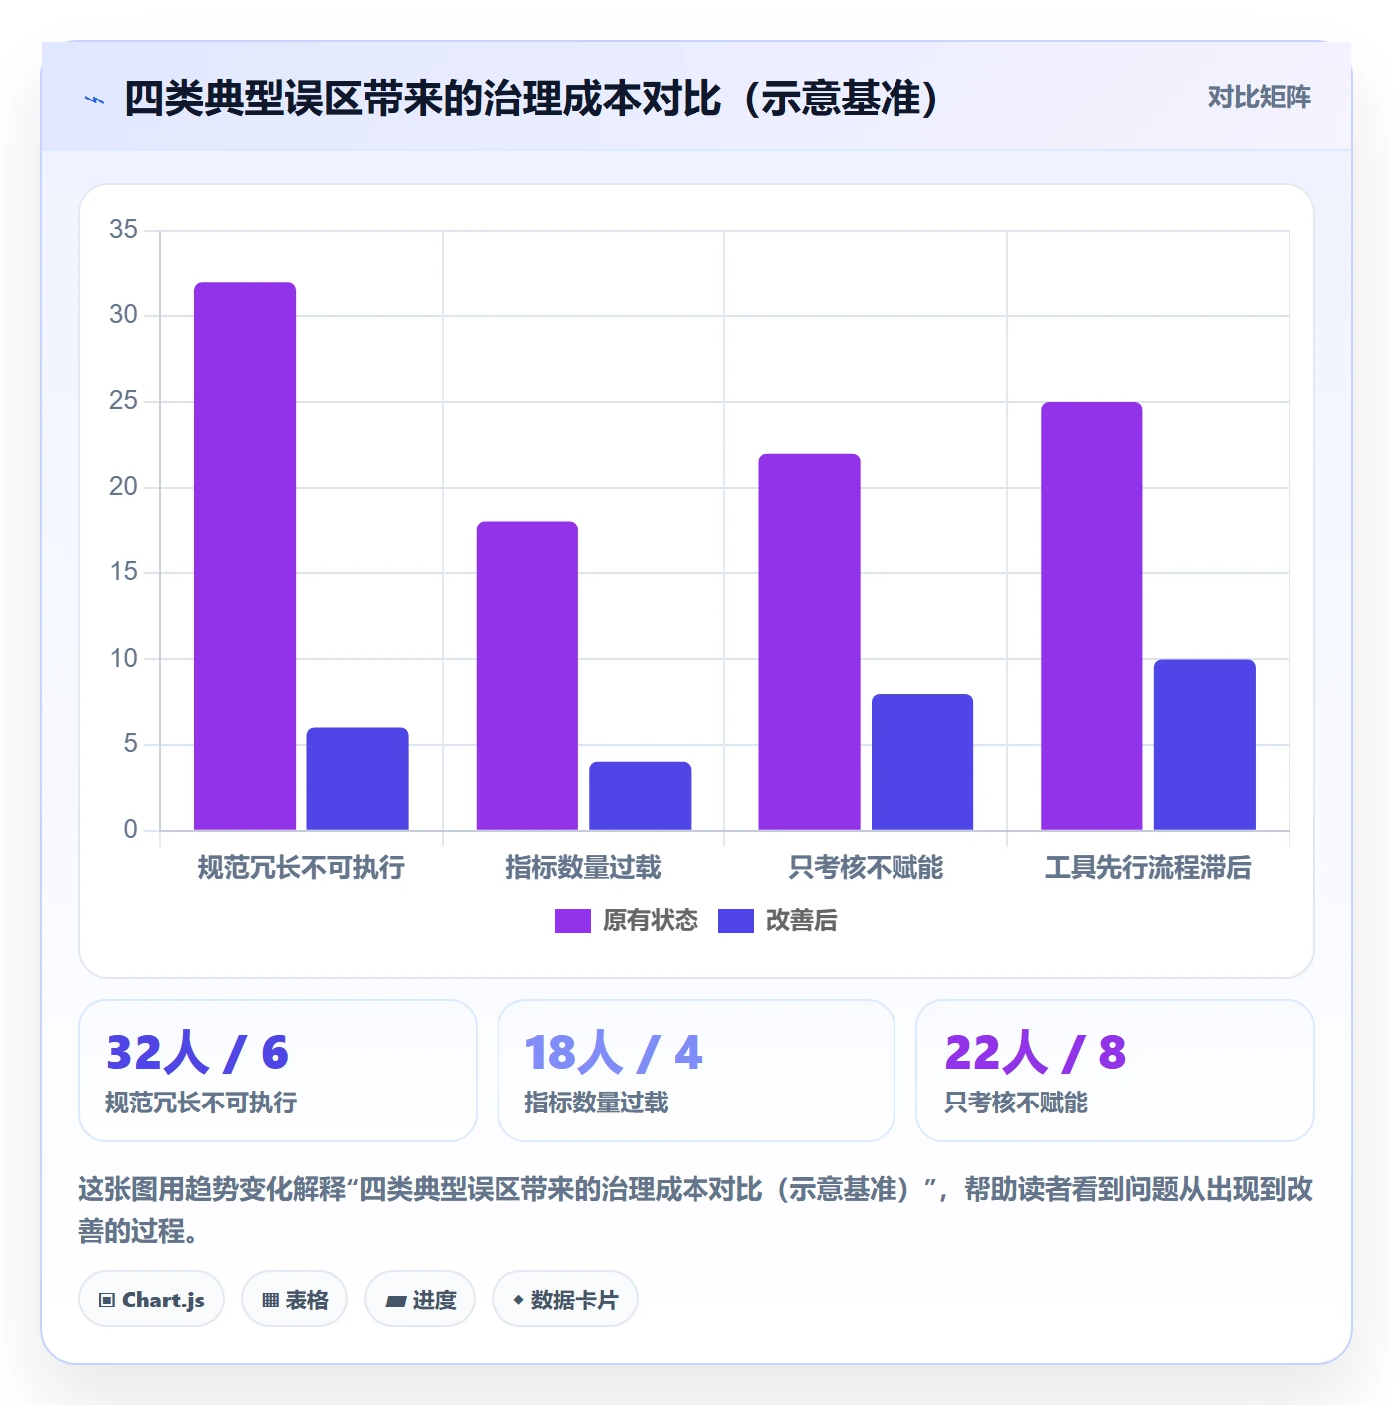Toggle the 改善后 legend swatch
The height and width of the screenshot is (1405, 1393).
point(735,921)
